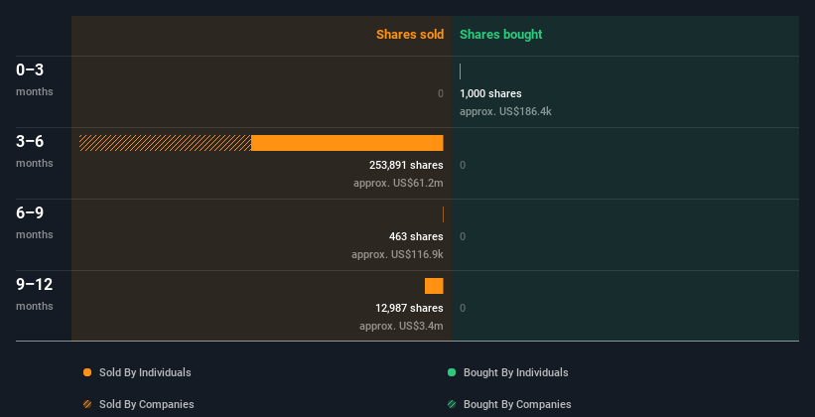Click the approx. US$61.2m value

pyautogui.click(x=398, y=183)
